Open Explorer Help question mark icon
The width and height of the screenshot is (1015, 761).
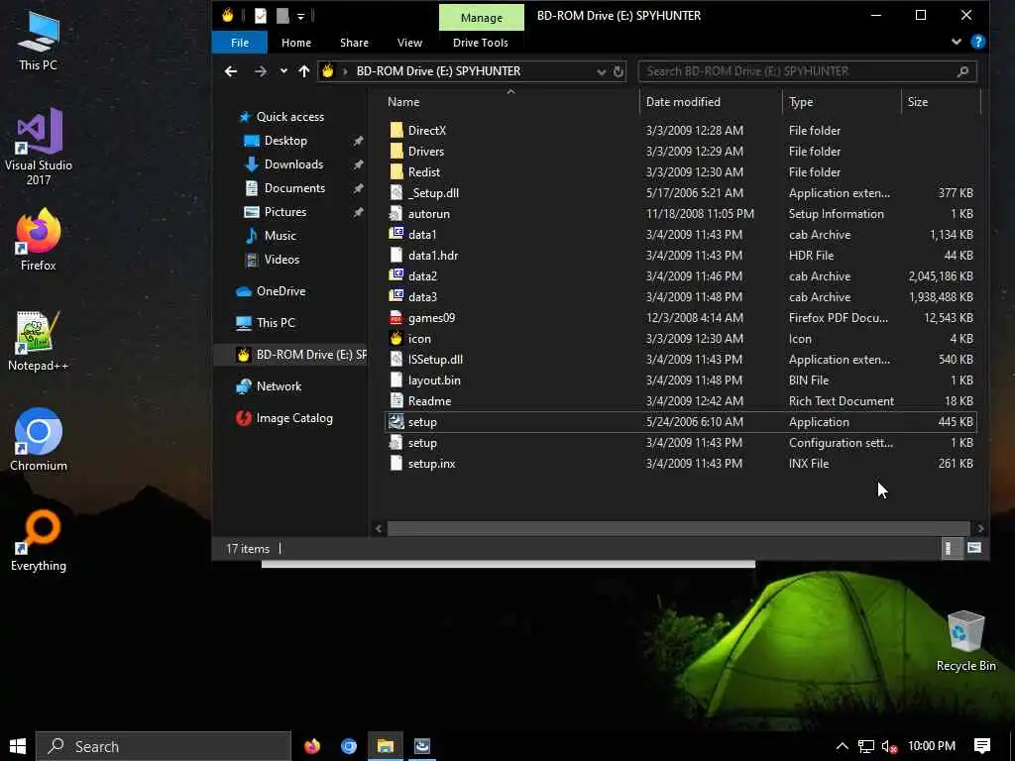978,42
